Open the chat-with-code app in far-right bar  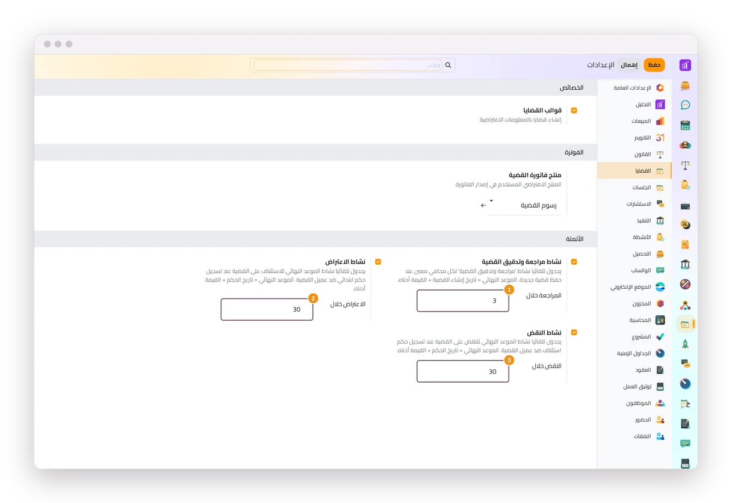[x=685, y=364]
